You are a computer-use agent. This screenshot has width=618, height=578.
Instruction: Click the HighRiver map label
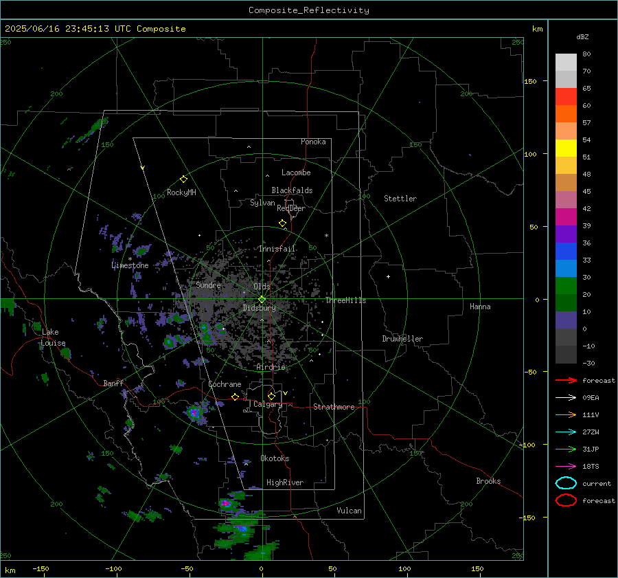(285, 482)
